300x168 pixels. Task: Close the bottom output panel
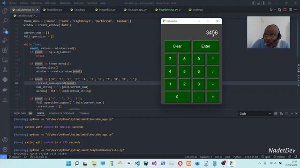click(296, 113)
